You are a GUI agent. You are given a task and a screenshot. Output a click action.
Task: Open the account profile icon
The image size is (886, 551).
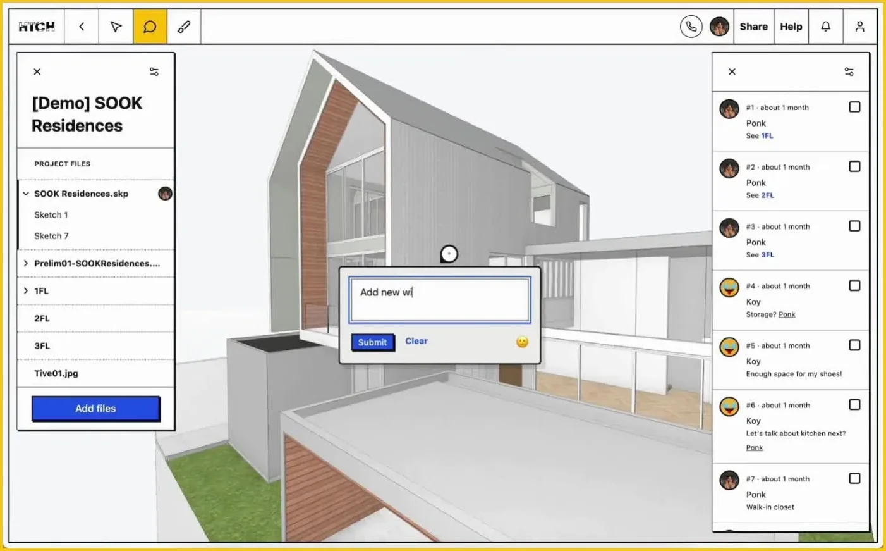pyautogui.click(x=859, y=27)
